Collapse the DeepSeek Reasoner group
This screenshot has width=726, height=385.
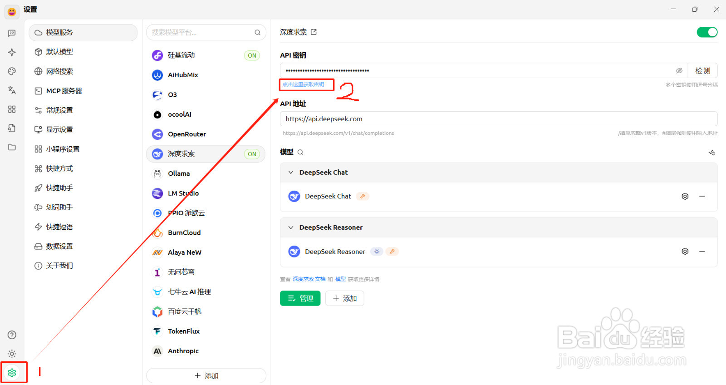[291, 227]
